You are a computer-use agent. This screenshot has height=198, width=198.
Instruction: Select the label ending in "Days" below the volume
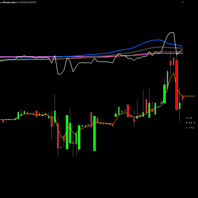(190, 128)
